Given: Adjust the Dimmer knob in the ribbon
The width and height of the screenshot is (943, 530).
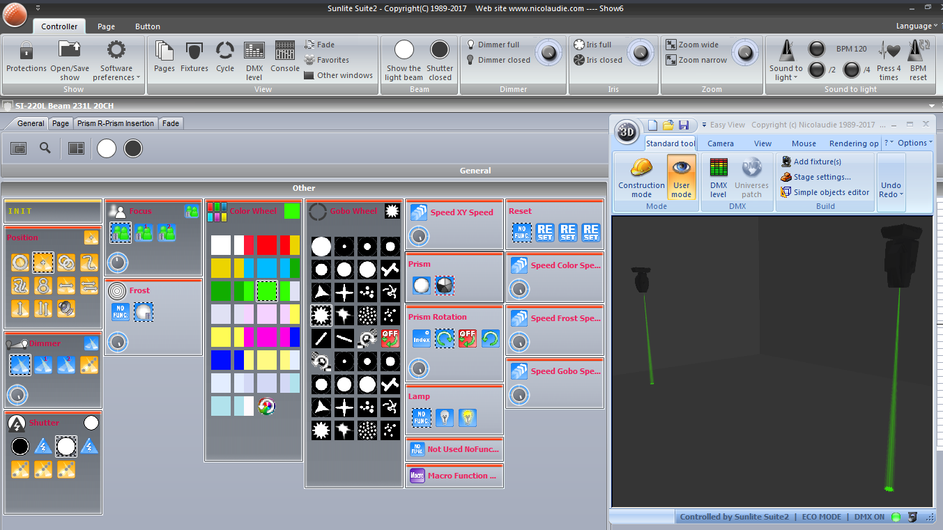Looking at the screenshot, I should click(549, 52).
